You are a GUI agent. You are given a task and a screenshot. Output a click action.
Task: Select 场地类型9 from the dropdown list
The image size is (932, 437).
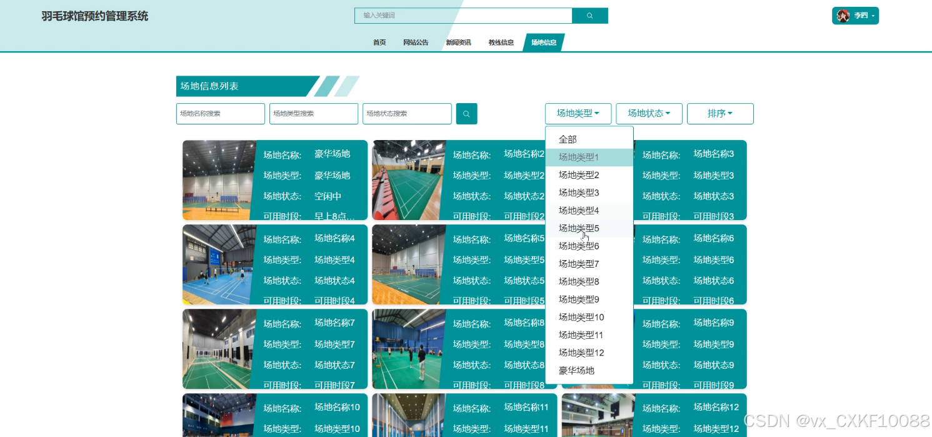(589, 299)
